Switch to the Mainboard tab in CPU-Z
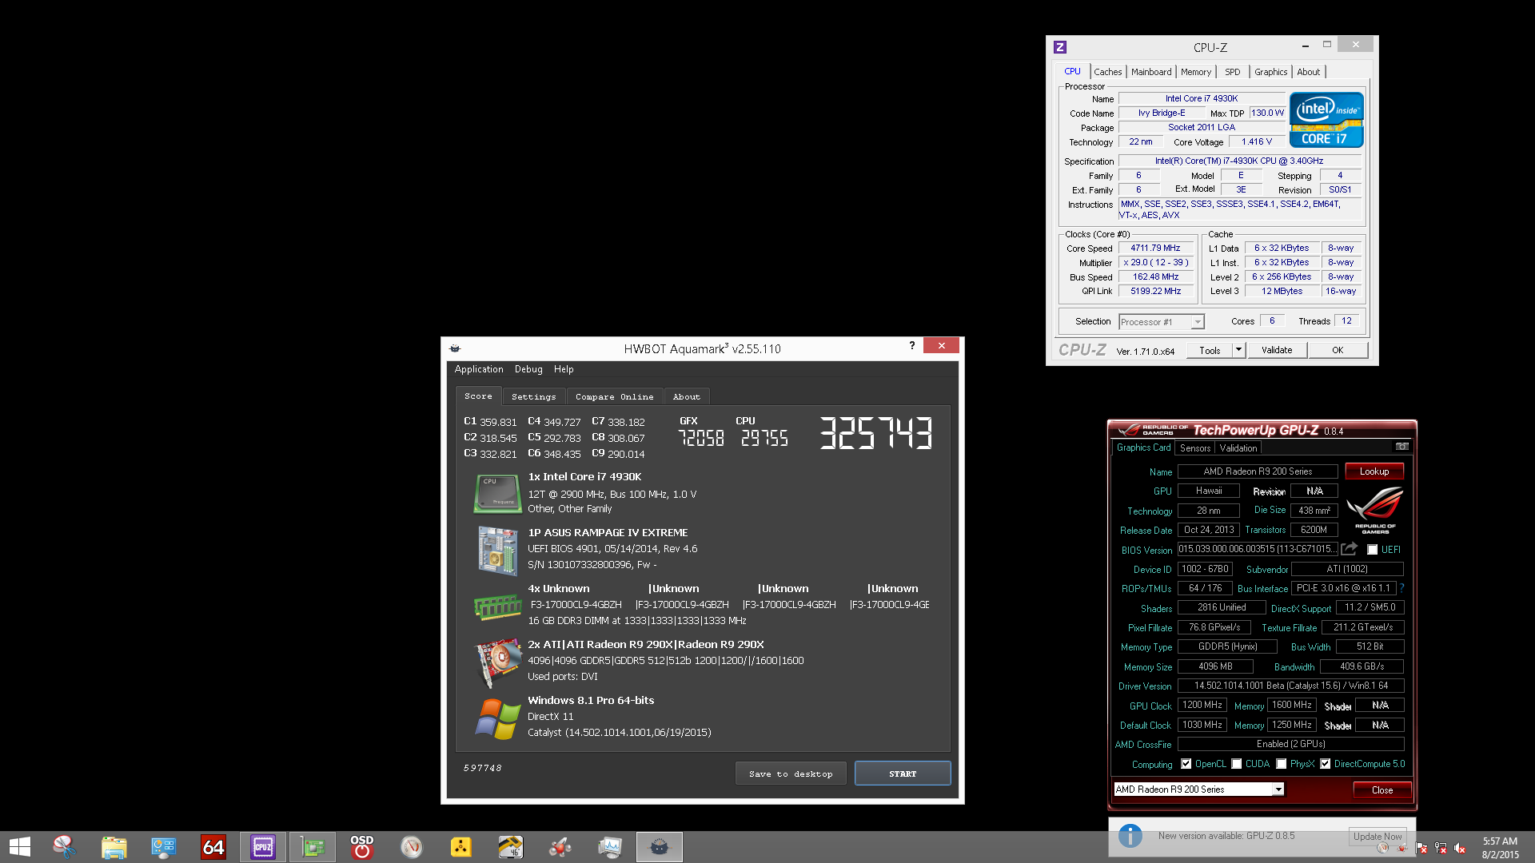Viewport: 1535px width, 863px height. [1150, 72]
